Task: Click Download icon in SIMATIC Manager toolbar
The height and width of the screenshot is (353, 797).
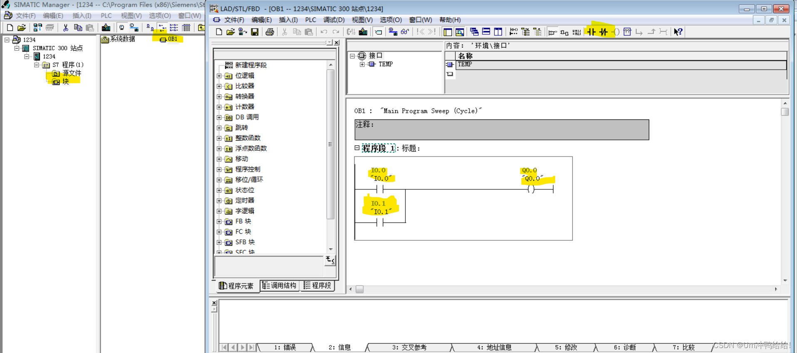Action: click(x=106, y=28)
